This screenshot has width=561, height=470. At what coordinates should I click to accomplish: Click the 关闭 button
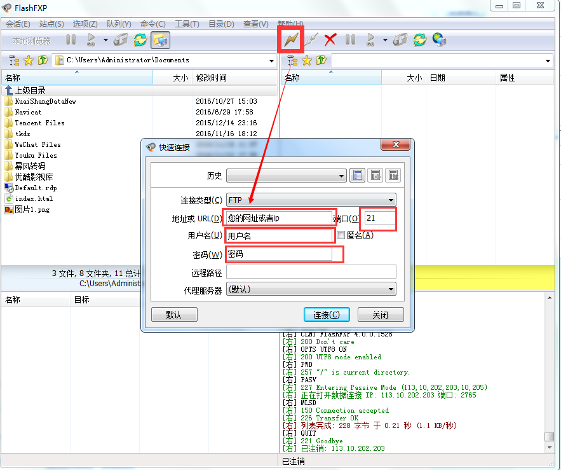[x=381, y=315]
